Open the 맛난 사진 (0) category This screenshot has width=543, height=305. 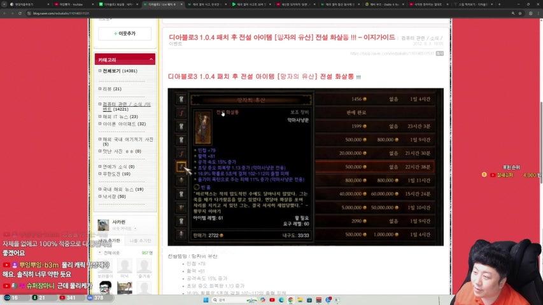[x=122, y=151]
